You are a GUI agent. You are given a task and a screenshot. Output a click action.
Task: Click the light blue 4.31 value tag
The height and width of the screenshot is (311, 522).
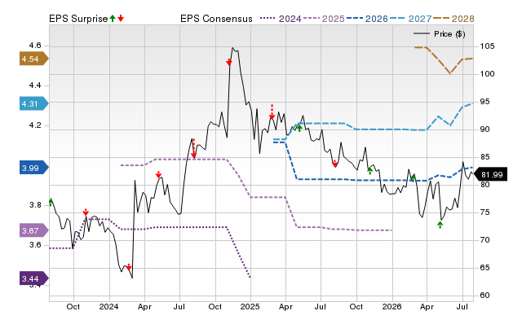[x=34, y=103]
